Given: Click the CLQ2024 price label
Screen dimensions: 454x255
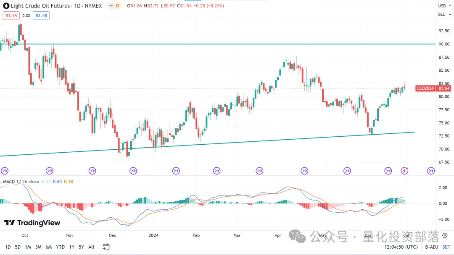Looking at the screenshot, I should (x=425, y=88).
